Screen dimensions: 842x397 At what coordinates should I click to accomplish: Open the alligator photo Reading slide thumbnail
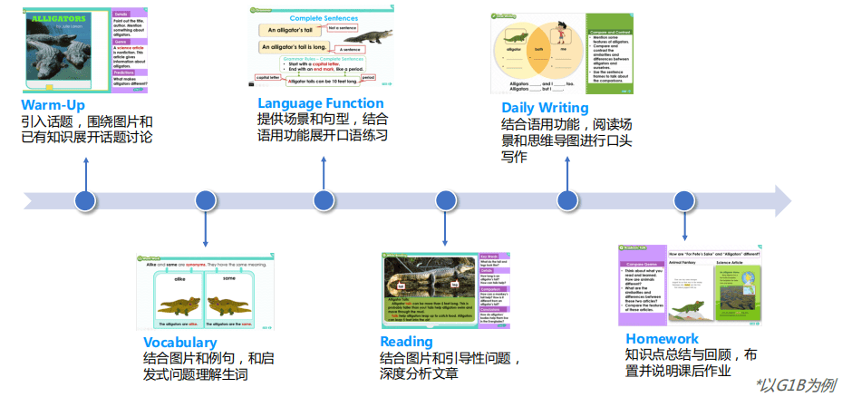tap(446, 291)
